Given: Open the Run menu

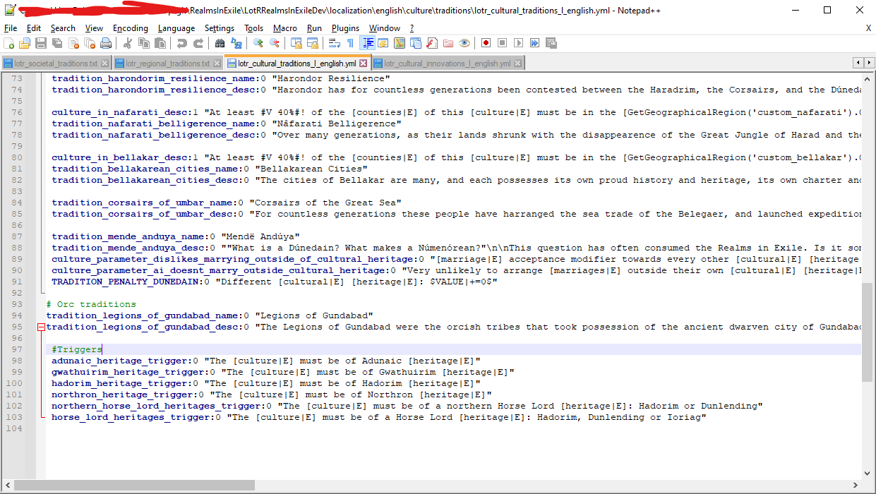Looking at the screenshot, I should (314, 28).
